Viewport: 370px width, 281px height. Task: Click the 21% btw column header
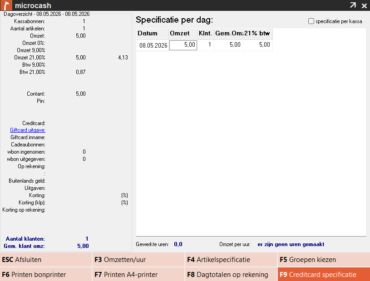click(258, 34)
